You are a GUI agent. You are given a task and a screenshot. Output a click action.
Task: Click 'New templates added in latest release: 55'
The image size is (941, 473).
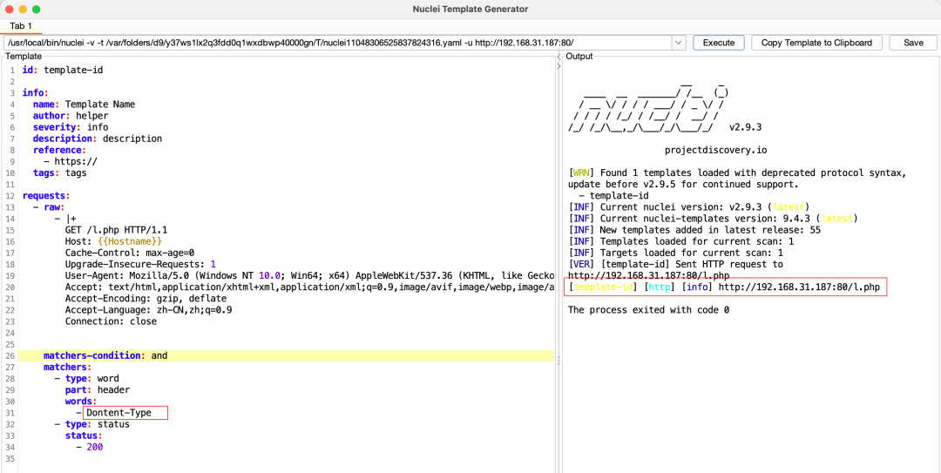(694, 230)
